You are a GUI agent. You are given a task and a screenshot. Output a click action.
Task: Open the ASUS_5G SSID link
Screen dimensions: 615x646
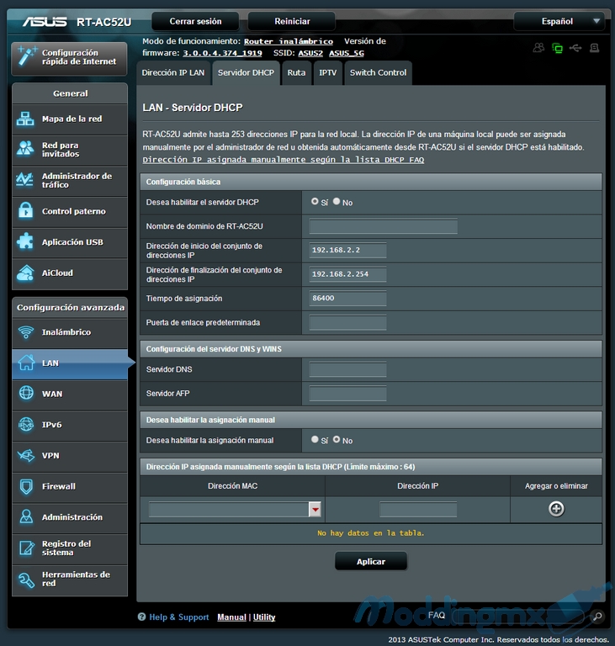pyautogui.click(x=347, y=53)
